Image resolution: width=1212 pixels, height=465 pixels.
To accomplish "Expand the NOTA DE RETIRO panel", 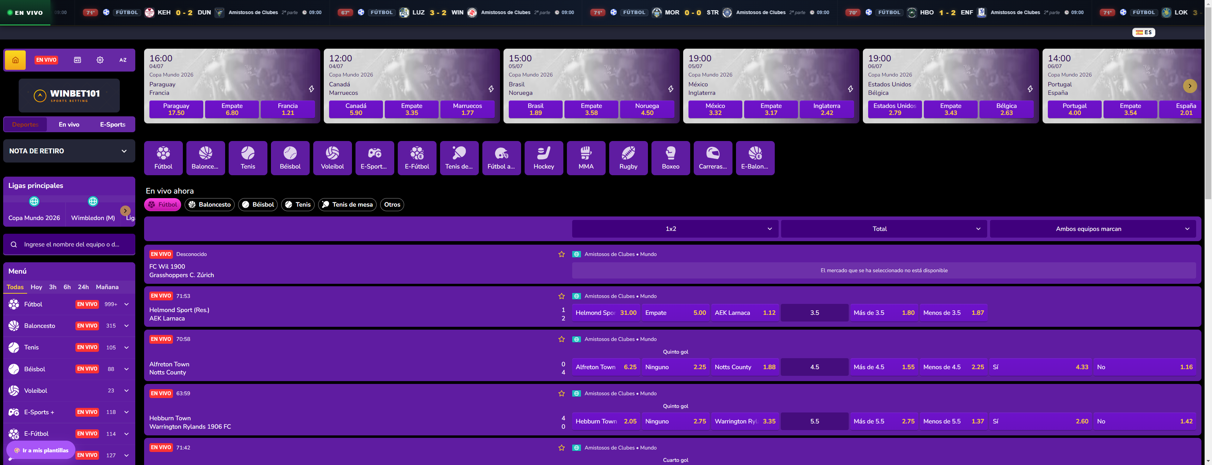I will [x=69, y=151].
